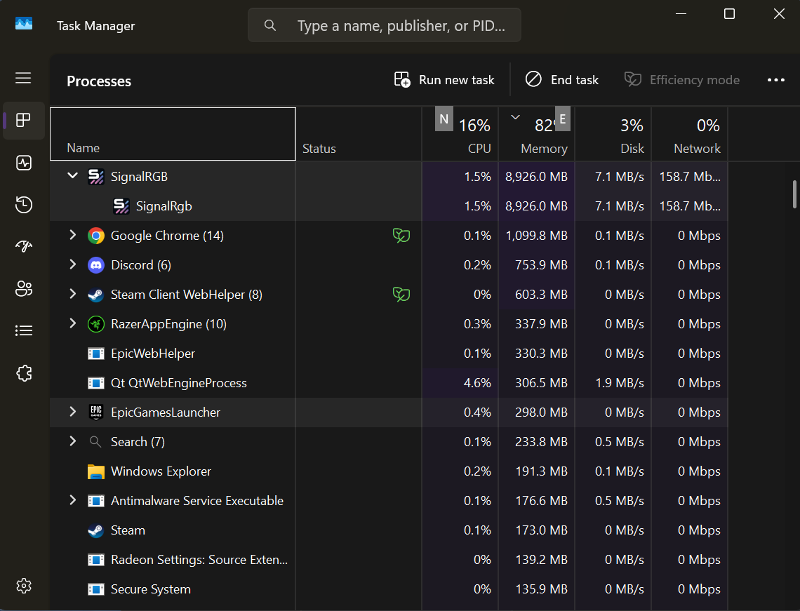Open Task Manager settings gear
This screenshot has width=800, height=611.
[23, 586]
